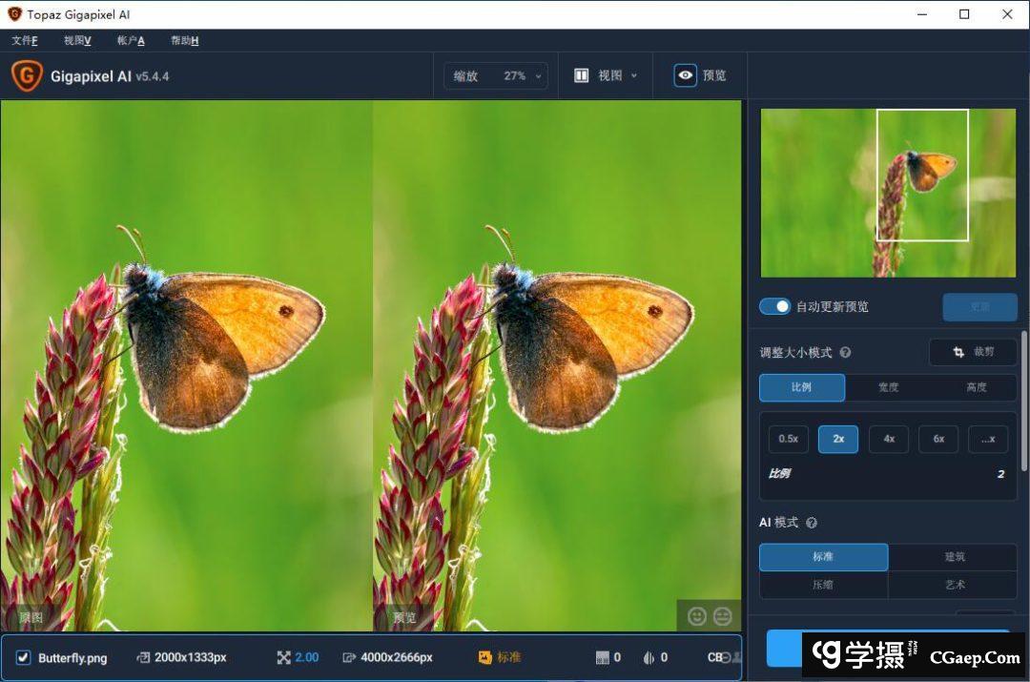The height and width of the screenshot is (682, 1030).
Task: Toggle the eye preview (预览) button
Action: (686, 75)
